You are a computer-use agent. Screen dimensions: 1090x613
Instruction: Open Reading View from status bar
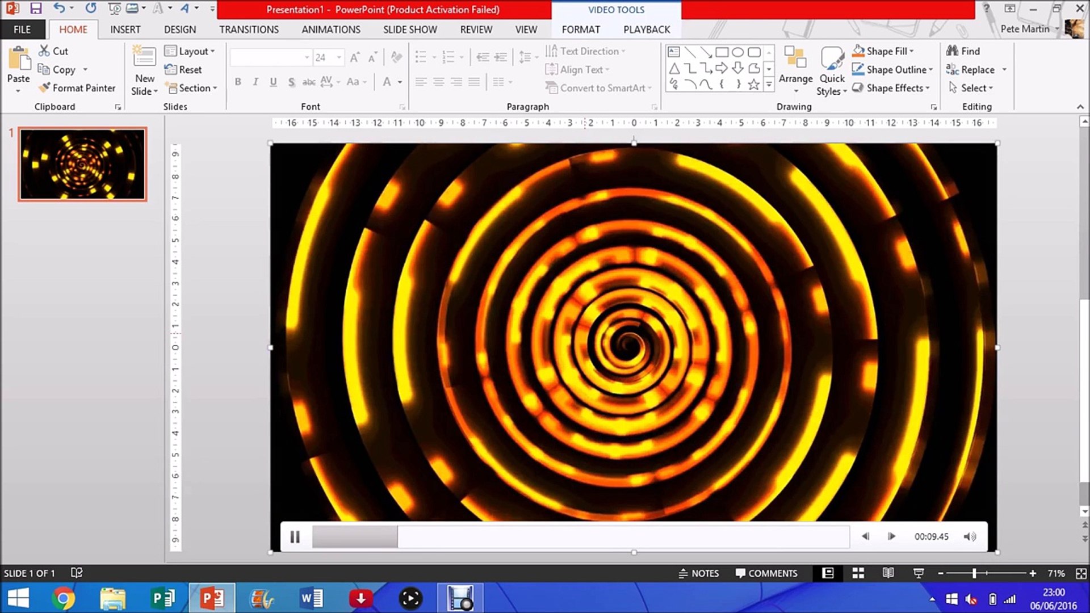[x=888, y=573]
